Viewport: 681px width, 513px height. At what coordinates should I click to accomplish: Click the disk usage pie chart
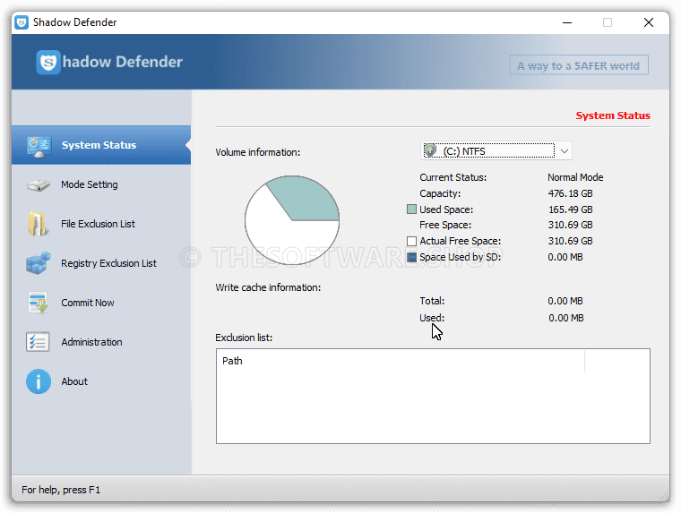pos(292,220)
